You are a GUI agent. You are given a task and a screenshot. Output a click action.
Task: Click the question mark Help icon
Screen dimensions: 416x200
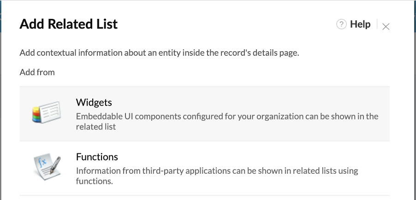(341, 24)
